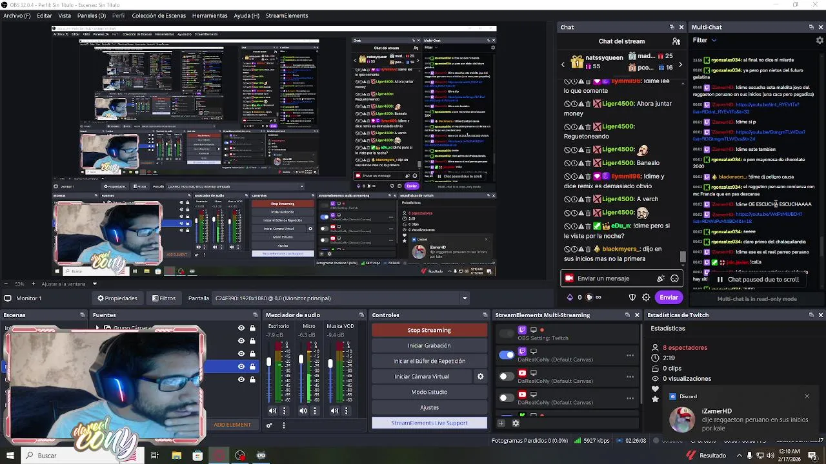Mute the Musica VOD speaker icon
Viewport: 826px width, 464px height.
tap(334, 411)
